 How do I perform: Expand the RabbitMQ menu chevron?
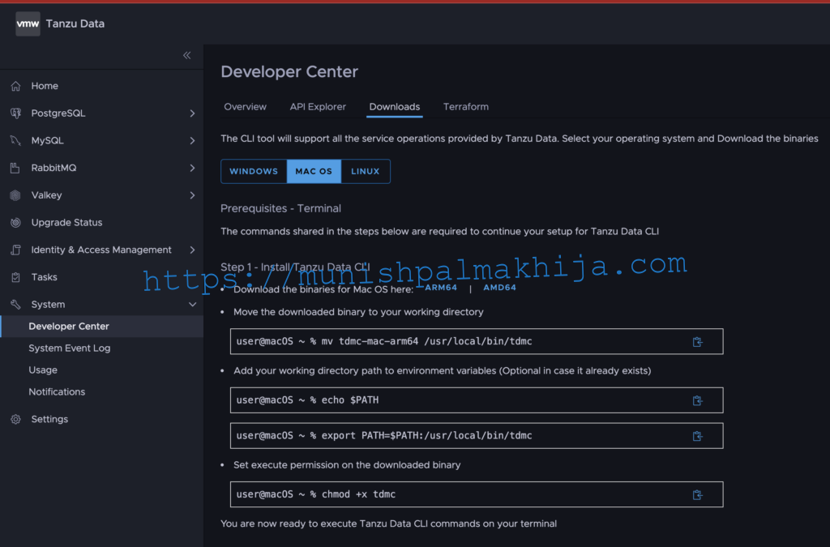tap(192, 168)
